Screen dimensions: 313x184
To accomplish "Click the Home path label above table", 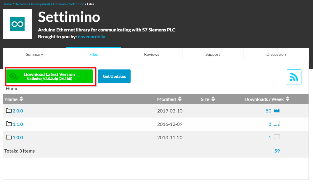I will (x=12, y=89).
